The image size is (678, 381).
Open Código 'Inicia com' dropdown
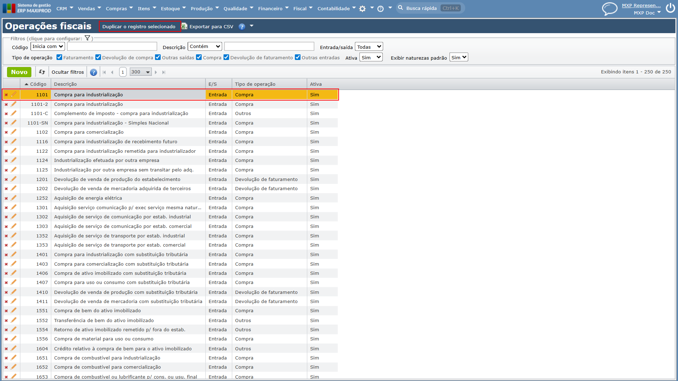(48, 46)
